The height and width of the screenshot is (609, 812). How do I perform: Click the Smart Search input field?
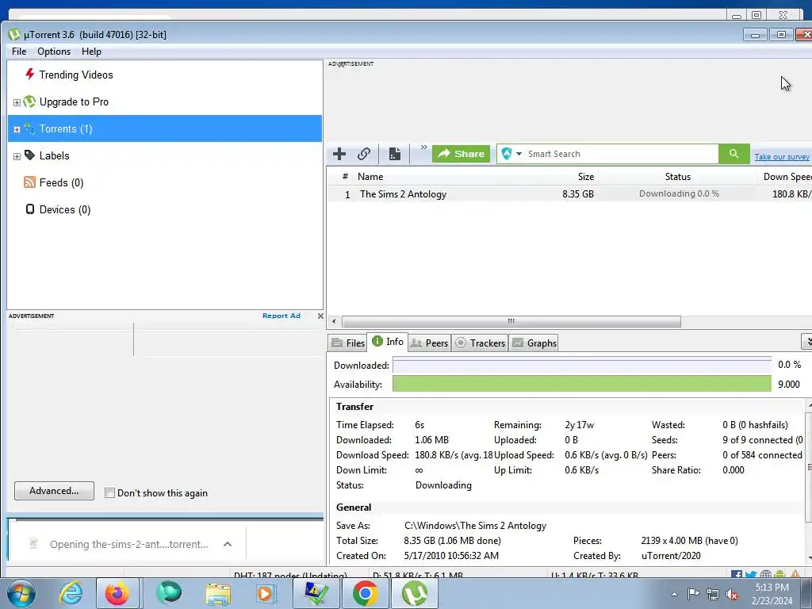(621, 154)
